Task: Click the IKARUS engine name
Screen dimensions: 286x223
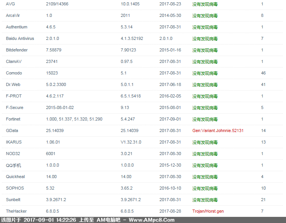Action: [14, 142]
